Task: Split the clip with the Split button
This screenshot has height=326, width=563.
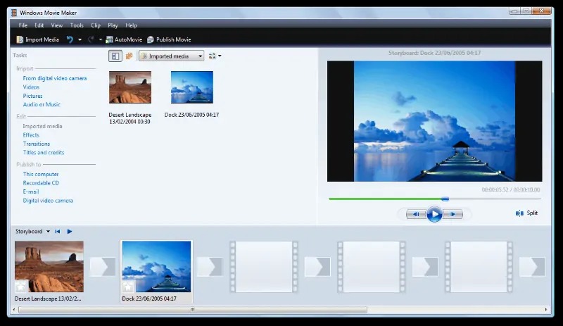Action: click(x=527, y=213)
